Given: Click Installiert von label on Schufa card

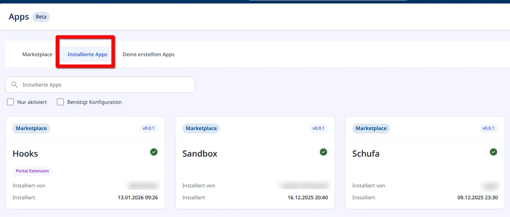Looking at the screenshot, I should pyautogui.click(x=368, y=185).
